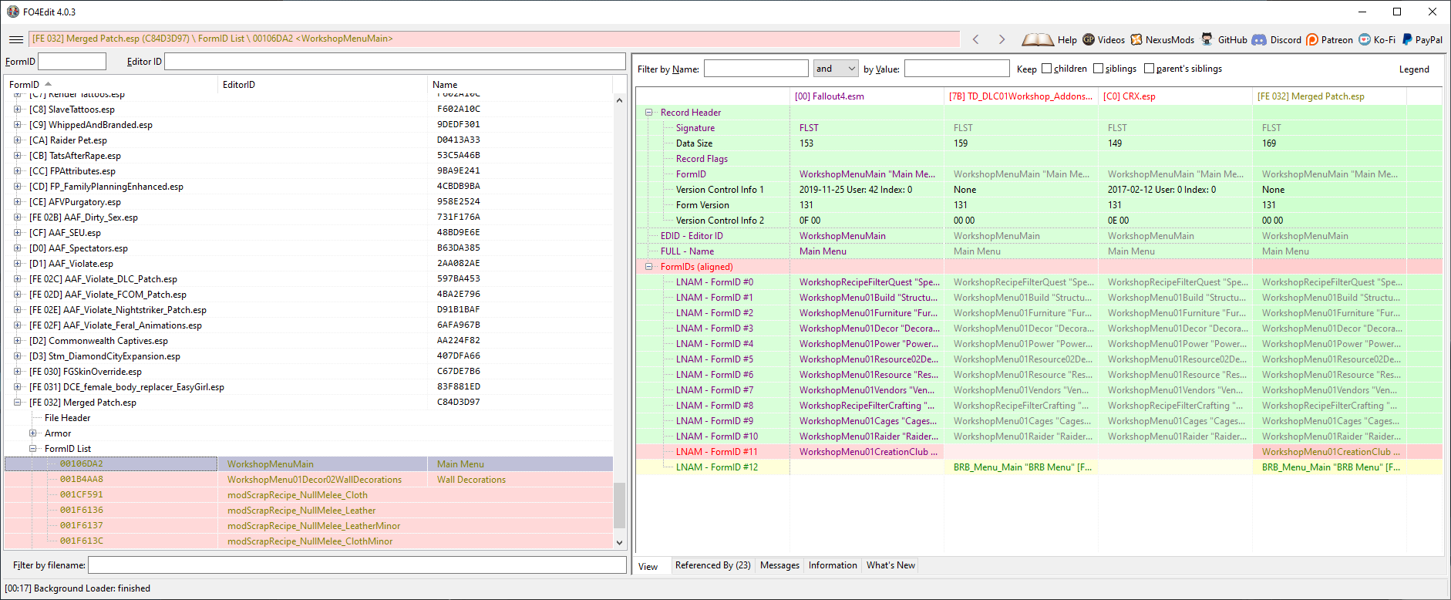Sort by FormID column header
This screenshot has height=600, width=1451.
[x=111, y=84]
